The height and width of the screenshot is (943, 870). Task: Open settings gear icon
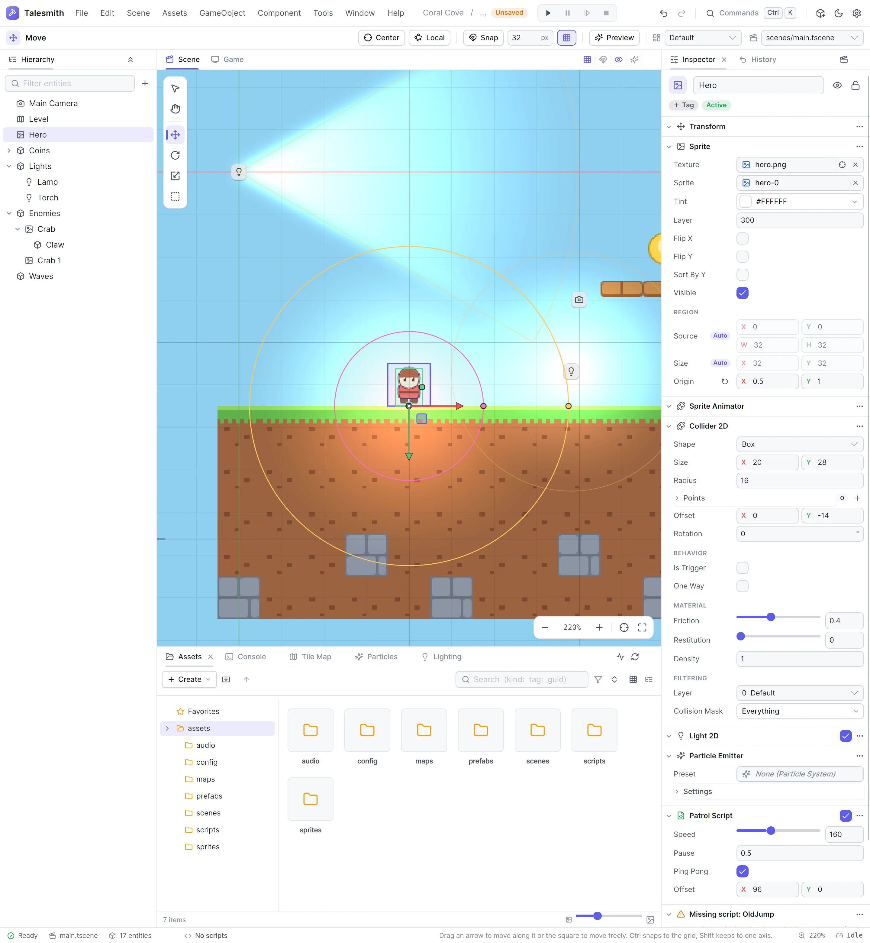click(x=856, y=13)
